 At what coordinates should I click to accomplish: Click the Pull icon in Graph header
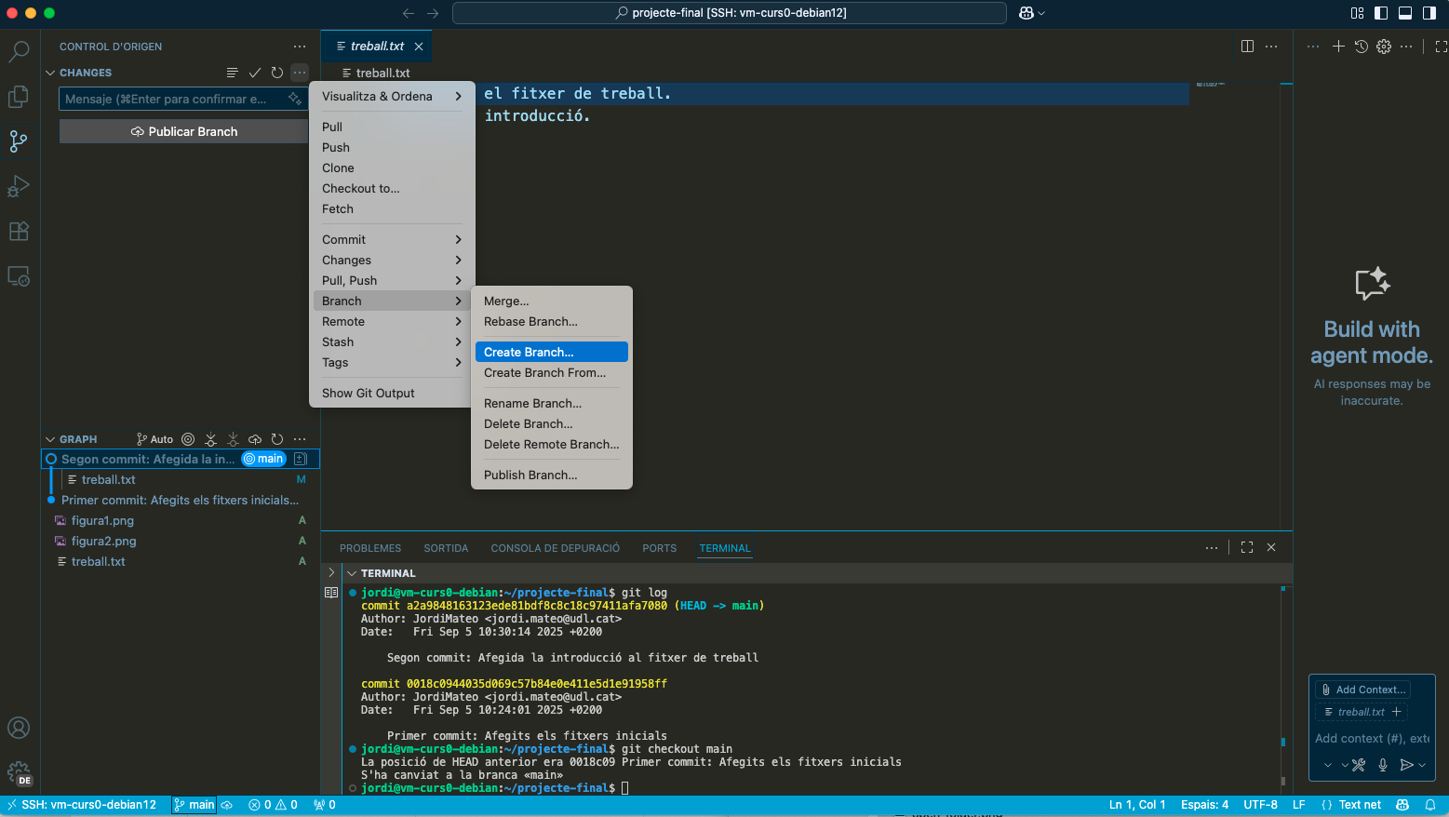(x=233, y=439)
